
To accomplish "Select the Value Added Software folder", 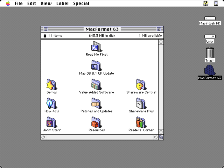I will click(97, 84).
